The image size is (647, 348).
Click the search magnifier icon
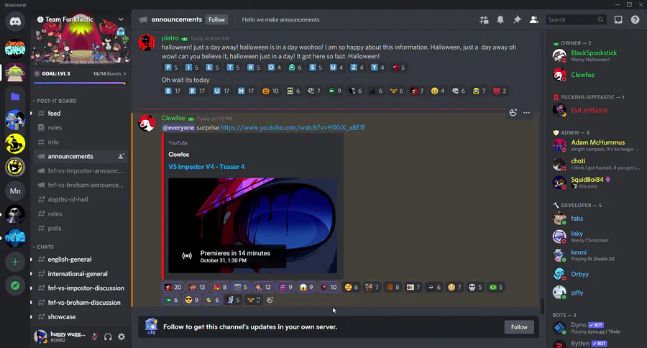pyautogui.click(x=600, y=20)
